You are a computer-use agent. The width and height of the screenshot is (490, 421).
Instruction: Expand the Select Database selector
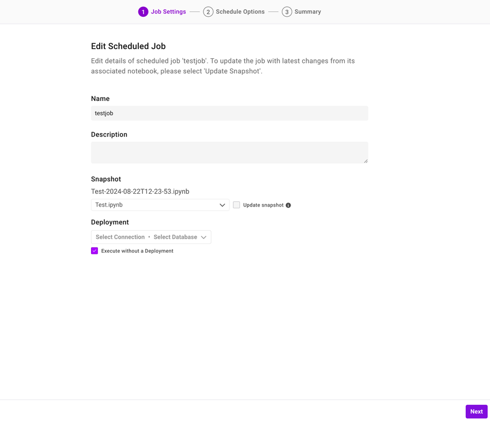175,236
